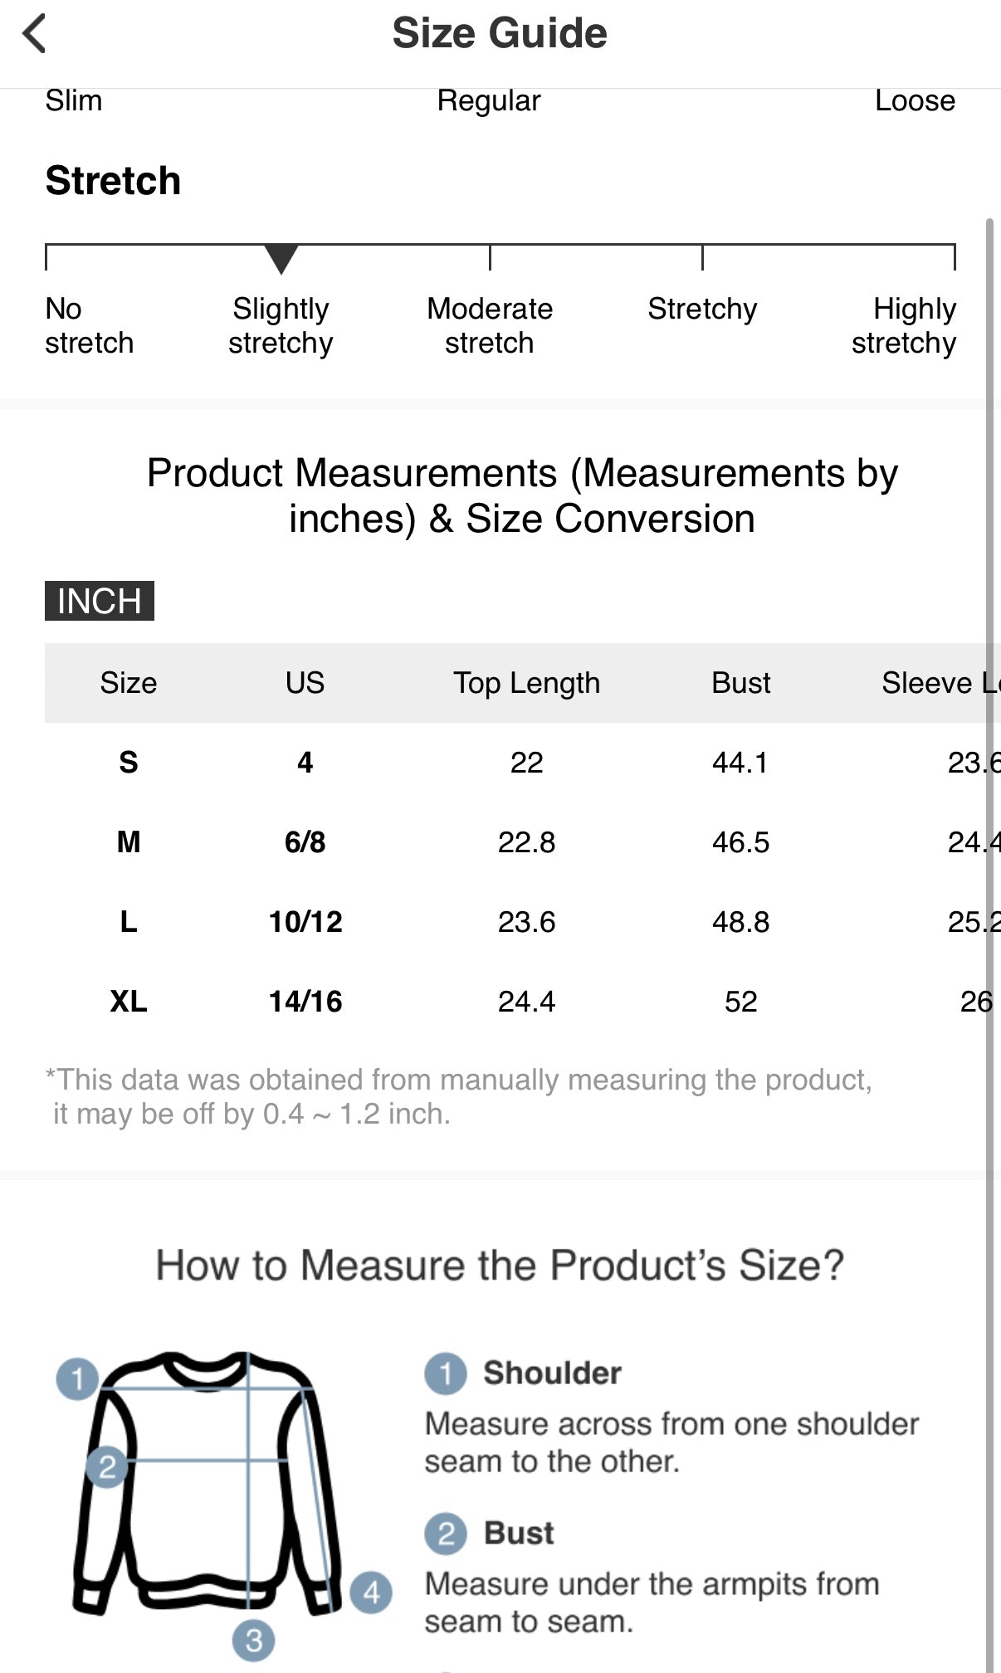Select the INCH unit tab

coord(100,601)
